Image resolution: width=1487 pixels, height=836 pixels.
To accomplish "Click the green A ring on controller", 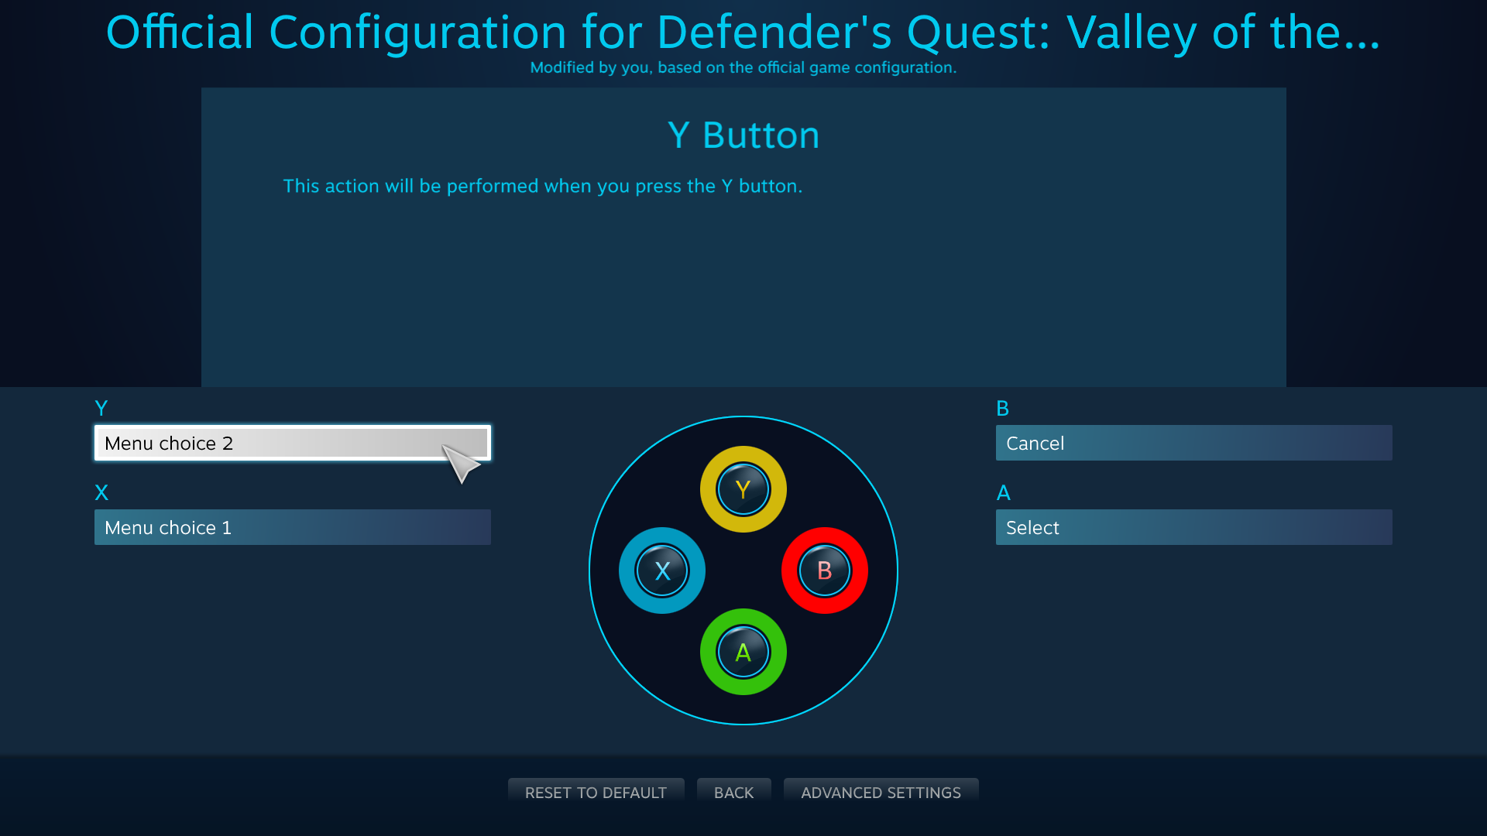I will (743, 650).
